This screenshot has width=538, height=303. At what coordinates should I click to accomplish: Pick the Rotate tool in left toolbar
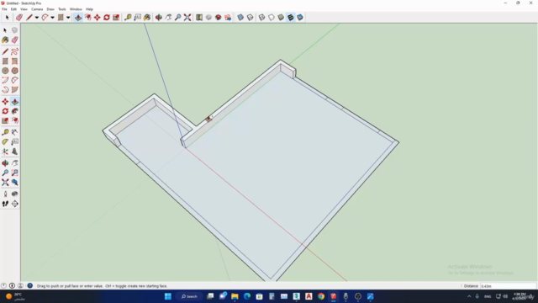click(5, 111)
